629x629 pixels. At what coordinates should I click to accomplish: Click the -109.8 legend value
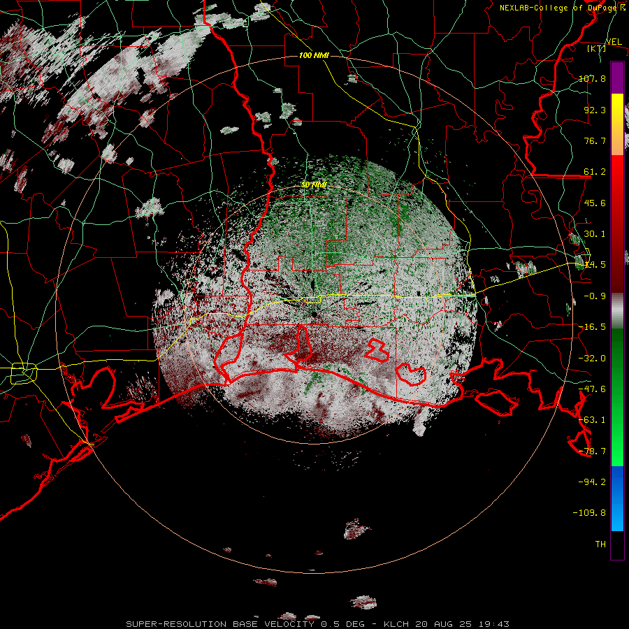click(x=589, y=513)
